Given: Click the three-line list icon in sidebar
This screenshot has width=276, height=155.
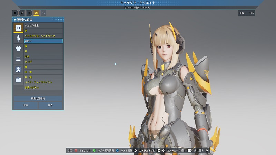Looking at the screenshot, I should tap(18, 59).
